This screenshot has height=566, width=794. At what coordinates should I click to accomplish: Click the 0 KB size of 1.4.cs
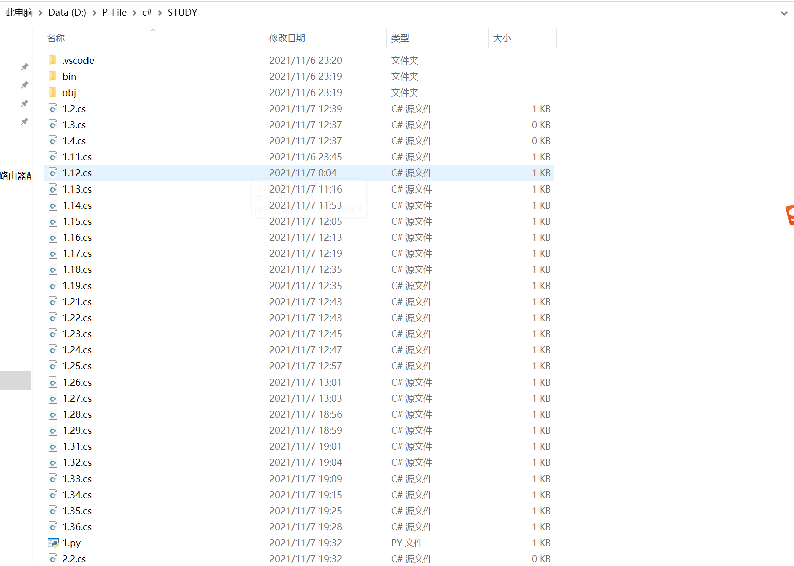point(541,141)
